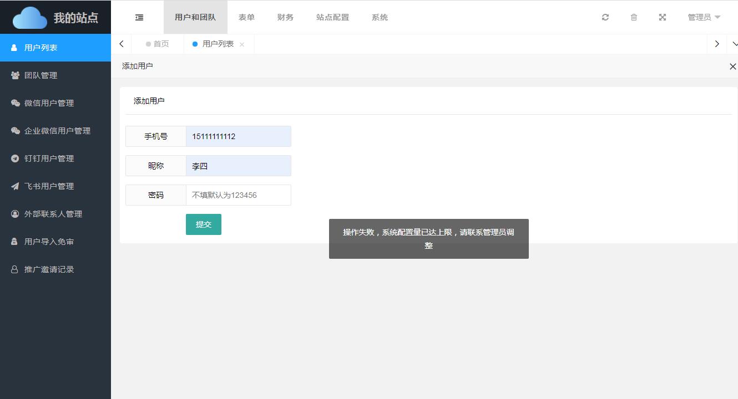738x399 pixels.
Task: Refresh the page using the refresh icon
Action: tap(605, 17)
